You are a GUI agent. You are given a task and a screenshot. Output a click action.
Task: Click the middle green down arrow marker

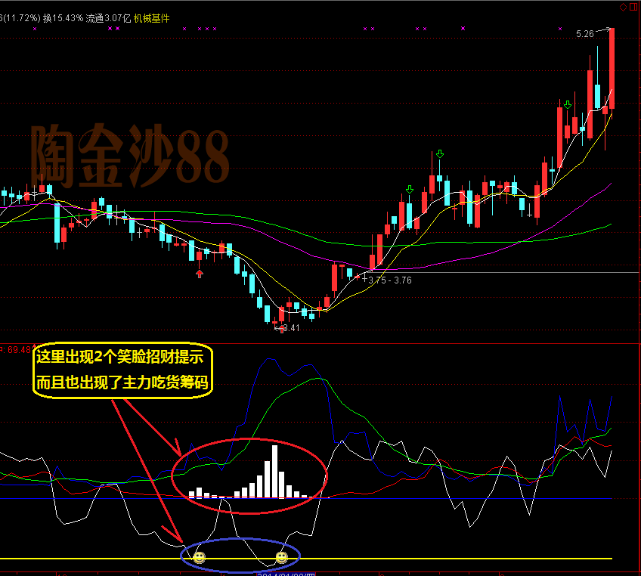coord(439,154)
